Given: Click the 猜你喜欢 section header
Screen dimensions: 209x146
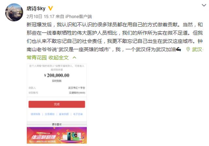Looking at the screenshot, I should click(x=57, y=124).
